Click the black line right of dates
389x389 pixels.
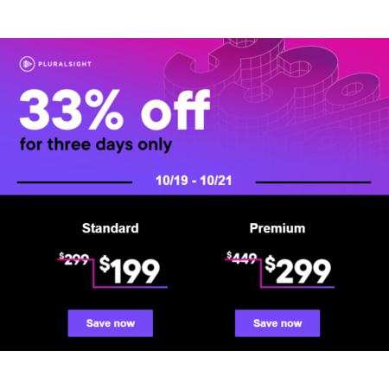pos(313,182)
